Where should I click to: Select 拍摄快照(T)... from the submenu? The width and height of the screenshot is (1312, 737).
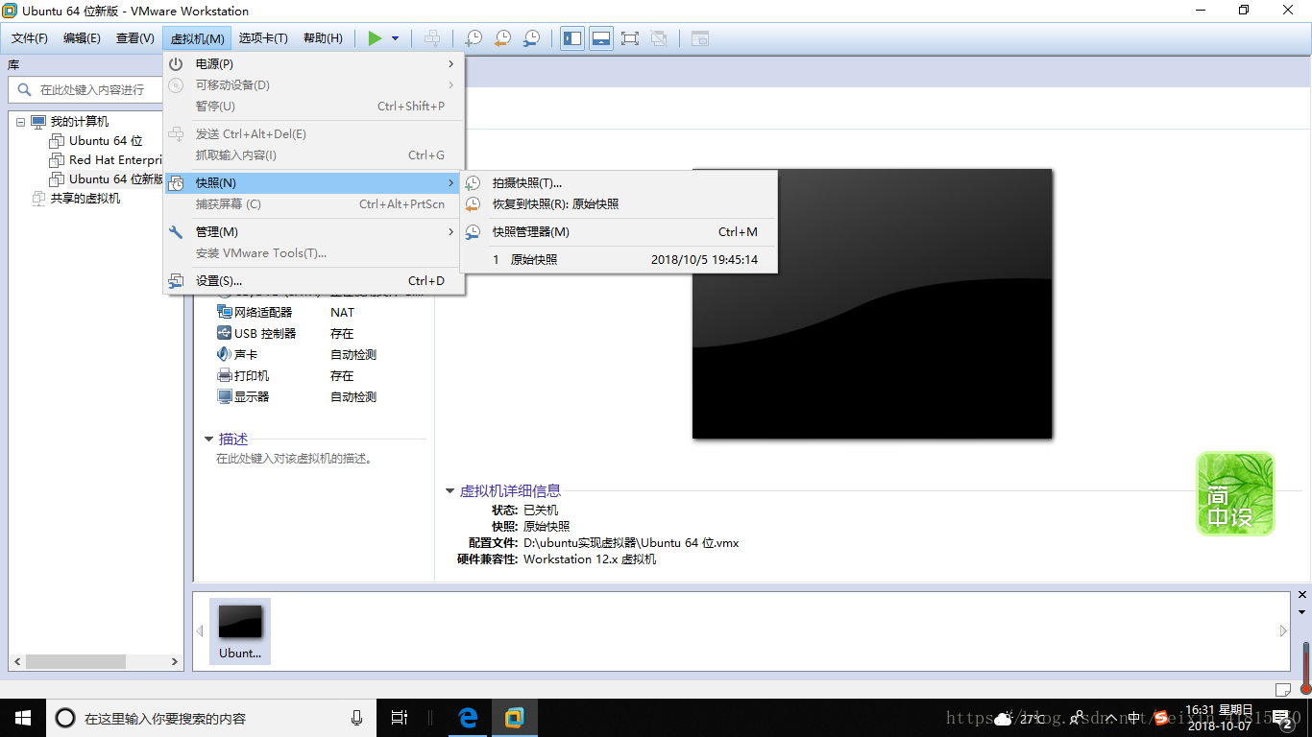pyautogui.click(x=526, y=182)
